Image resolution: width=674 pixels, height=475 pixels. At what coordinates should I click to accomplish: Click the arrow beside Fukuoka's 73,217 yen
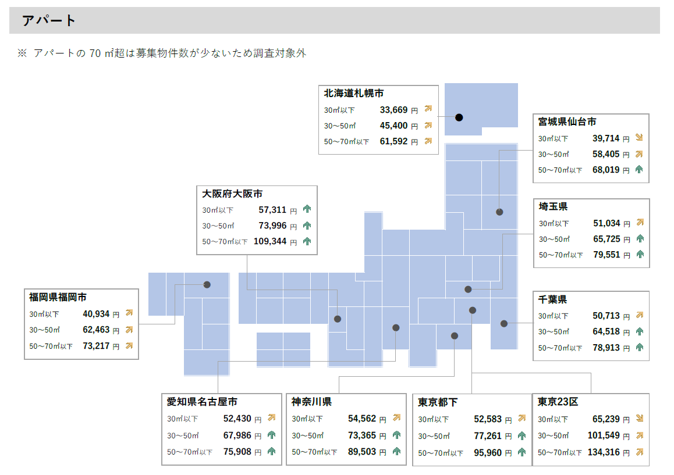[x=129, y=346]
